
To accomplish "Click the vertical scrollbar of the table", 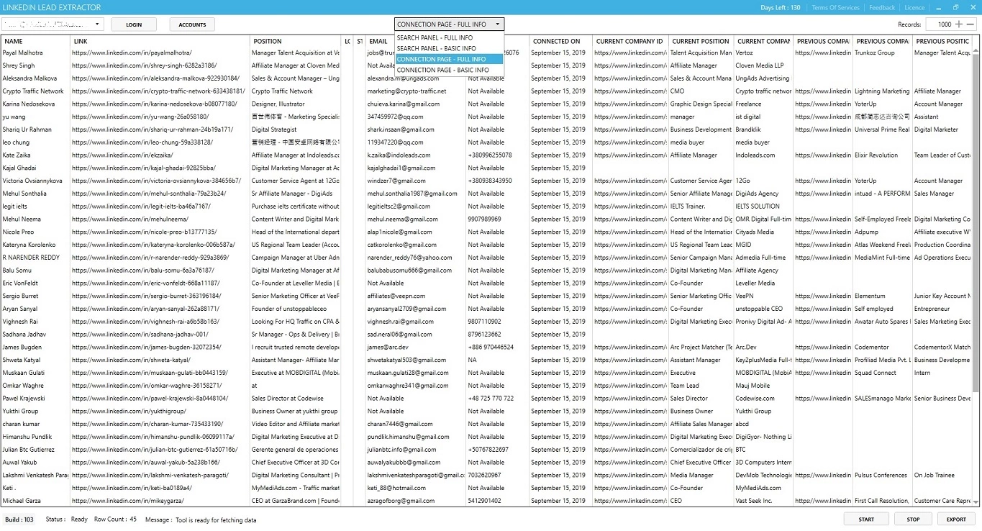I will pyautogui.click(x=976, y=216).
